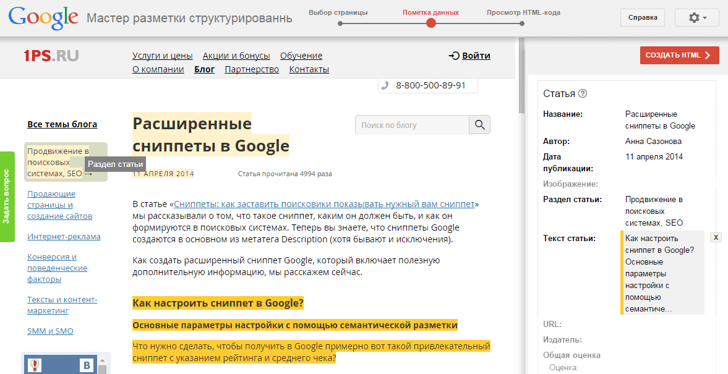Open the Обучение menu link
Image resolution: width=728 pixels, height=374 pixels.
coord(301,56)
